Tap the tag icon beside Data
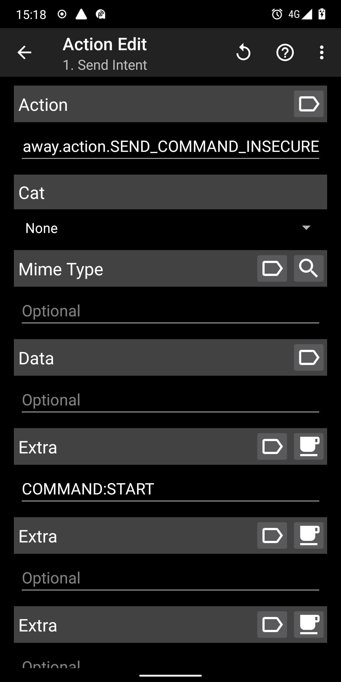The width and height of the screenshot is (341, 682). point(308,358)
